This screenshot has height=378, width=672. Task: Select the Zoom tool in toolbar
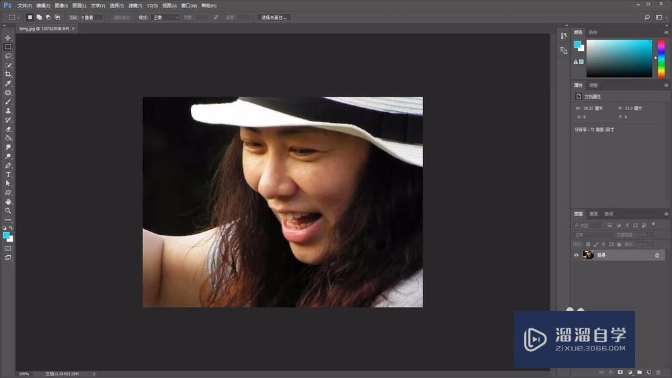coord(8,210)
